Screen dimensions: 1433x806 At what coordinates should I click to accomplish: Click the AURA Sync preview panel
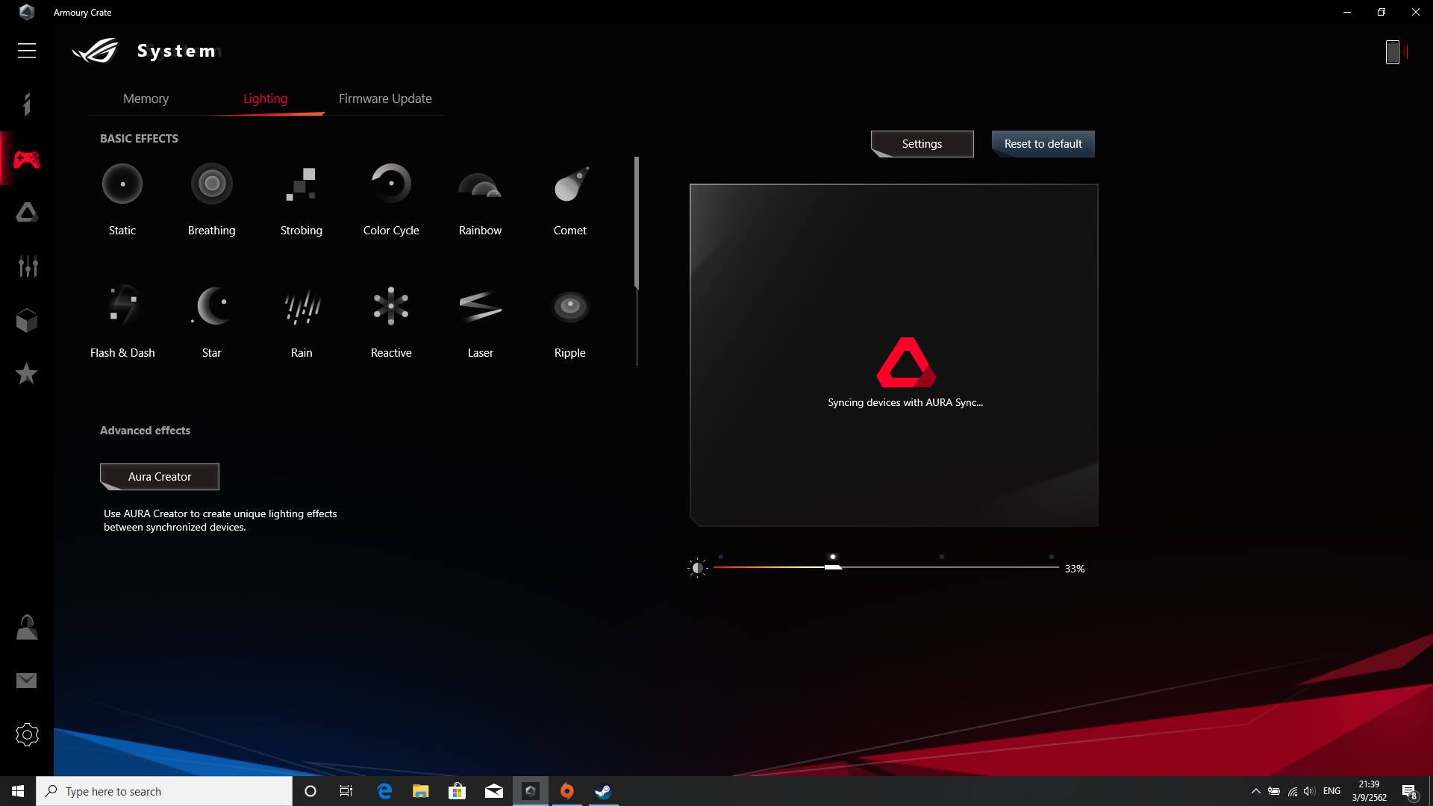tap(894, 355)
